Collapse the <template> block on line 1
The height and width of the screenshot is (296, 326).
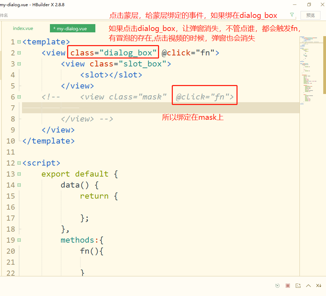tap(19, 42)
